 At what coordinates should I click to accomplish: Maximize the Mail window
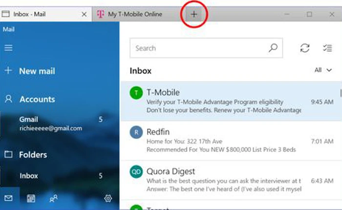309,14
